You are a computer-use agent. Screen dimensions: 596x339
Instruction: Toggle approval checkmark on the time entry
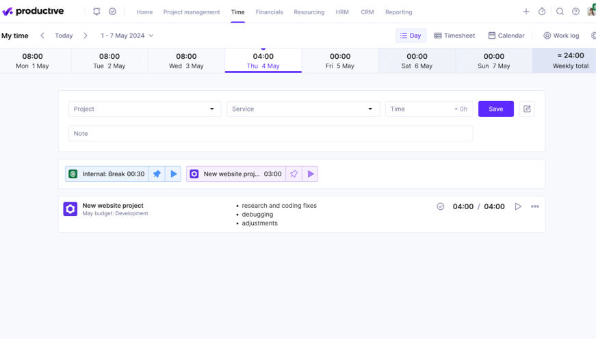pos(441,206)
